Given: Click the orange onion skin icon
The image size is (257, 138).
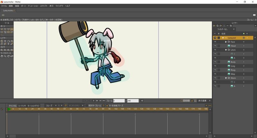Looking at the screenshot, I should coord(66,105).
